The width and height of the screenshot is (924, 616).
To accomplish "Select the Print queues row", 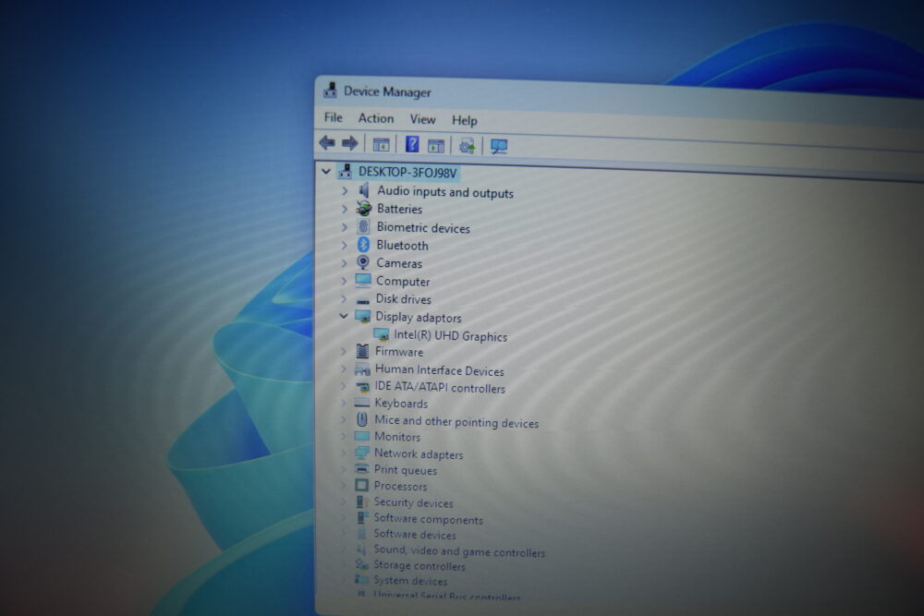I will click(406, 470).
